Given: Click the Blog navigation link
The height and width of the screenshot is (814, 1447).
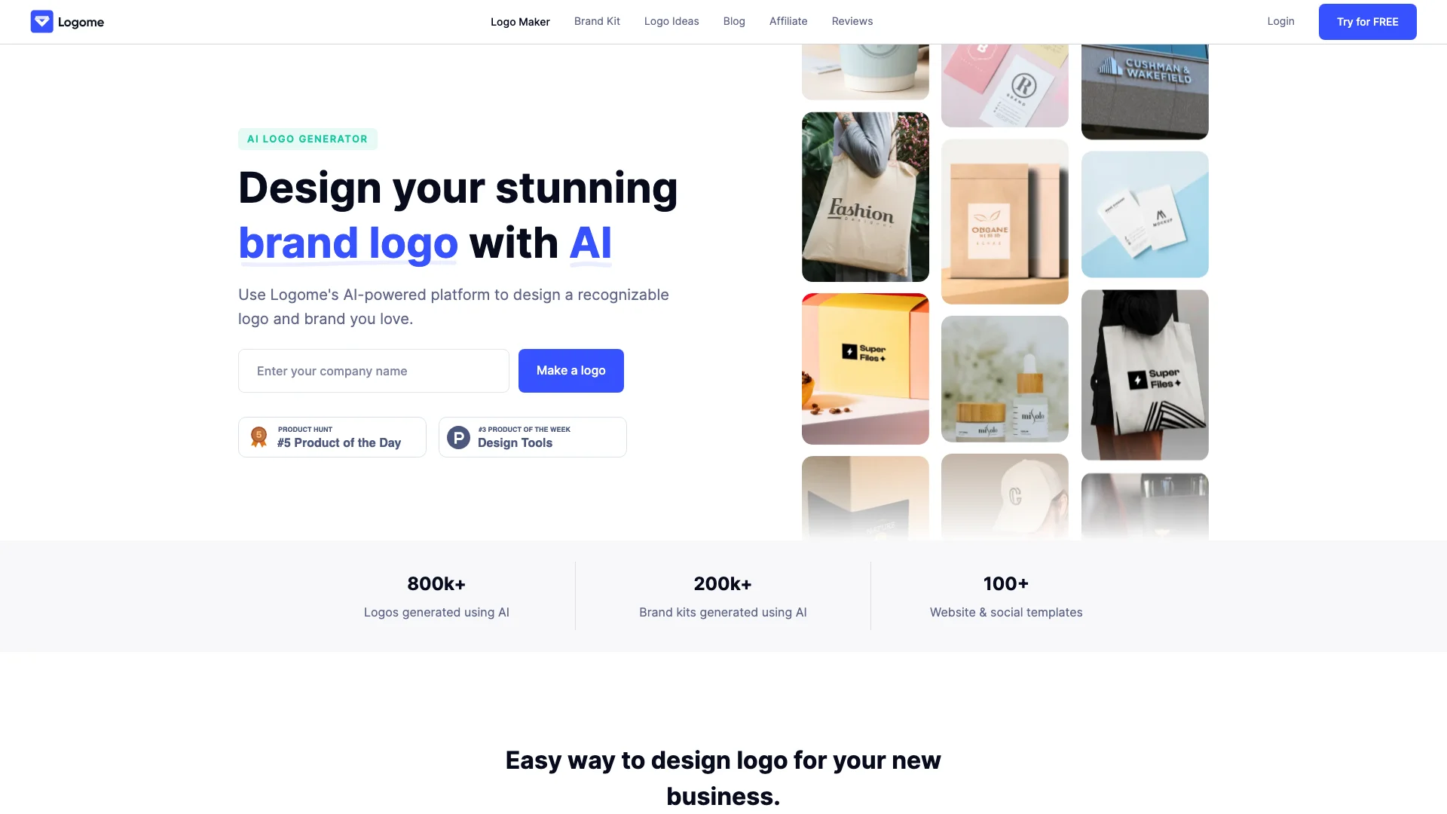Looking at the screenshot, I should coord(735,21).
